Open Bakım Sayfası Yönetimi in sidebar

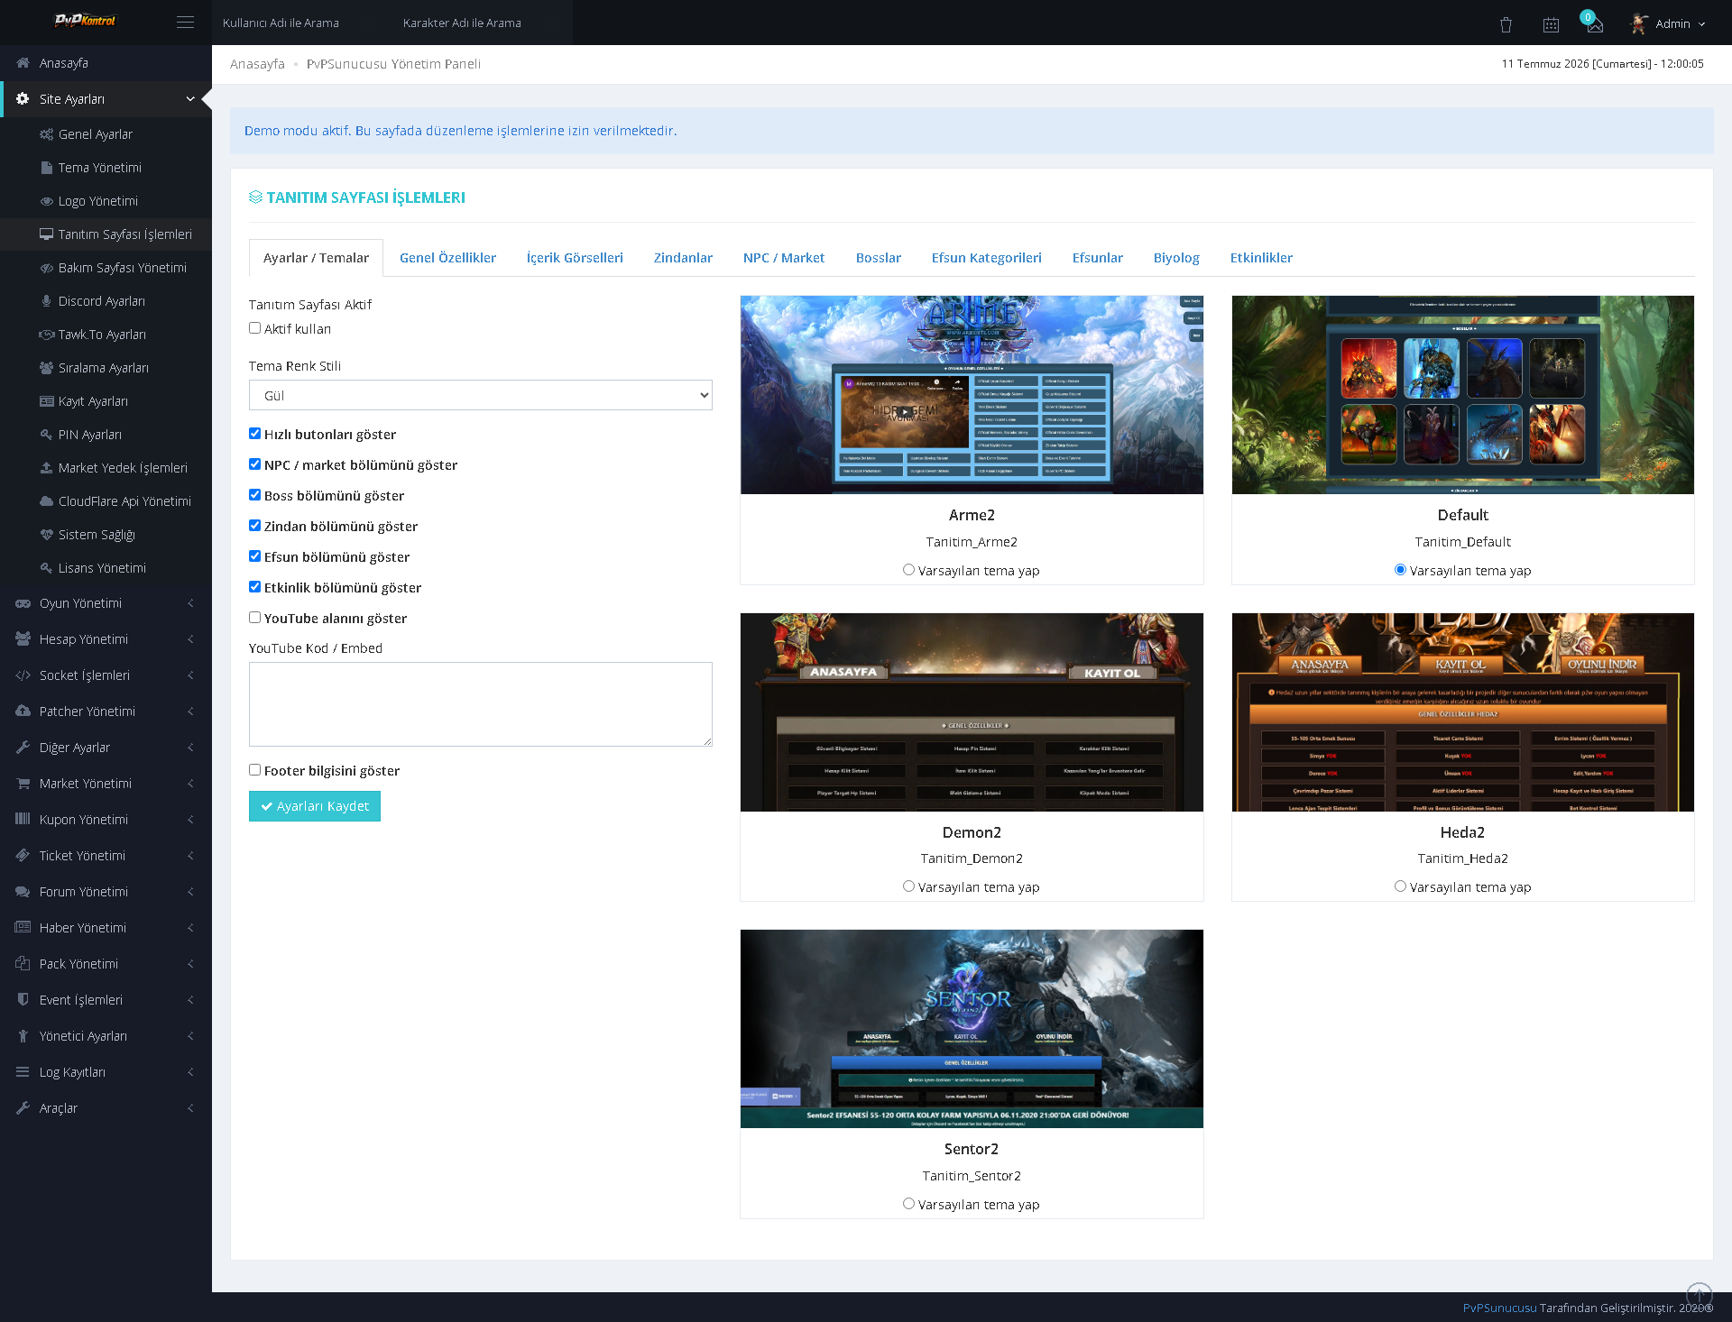click(106, 268)
